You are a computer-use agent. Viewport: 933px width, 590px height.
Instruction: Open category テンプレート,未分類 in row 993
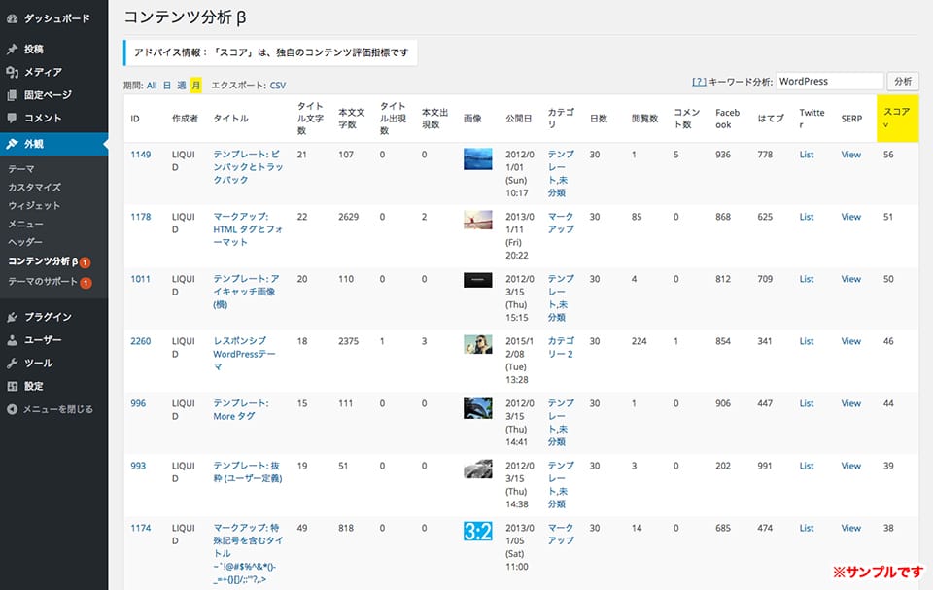coord(561,485)
